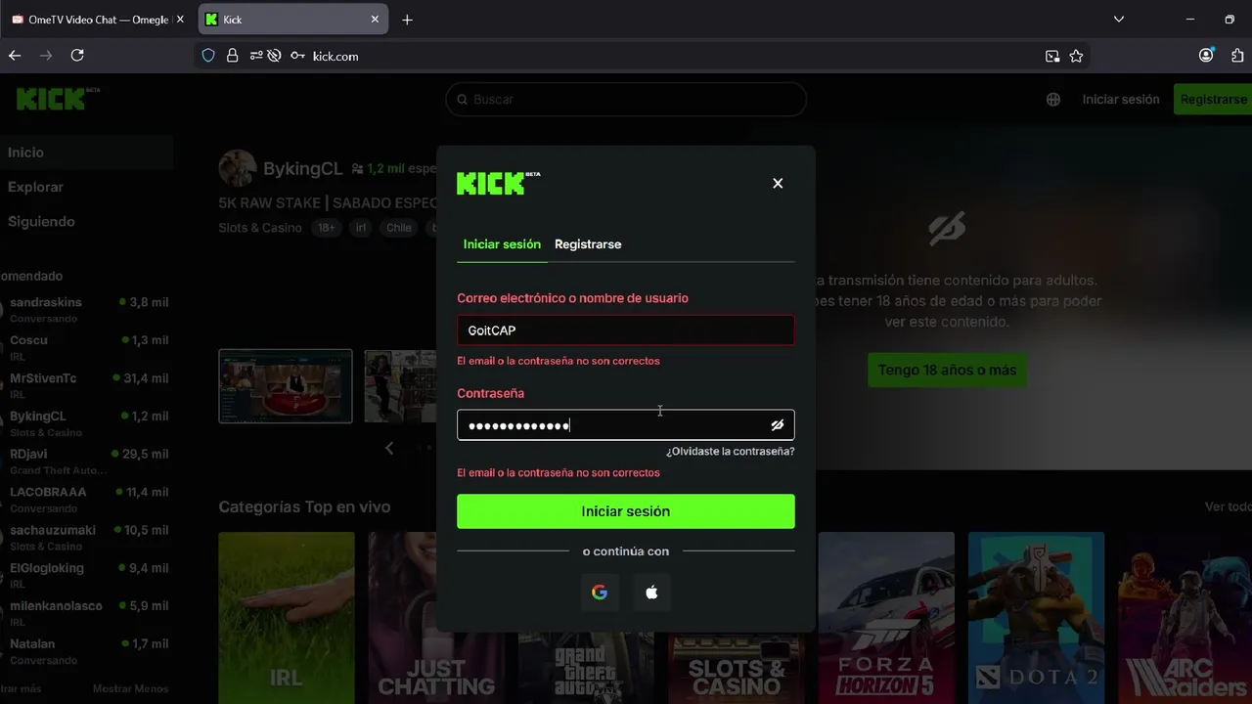This screenshot has width=1252, height=704.
Task: Open the browser extensions icon
Action: pyautogui.click(x=1237, y=56)
